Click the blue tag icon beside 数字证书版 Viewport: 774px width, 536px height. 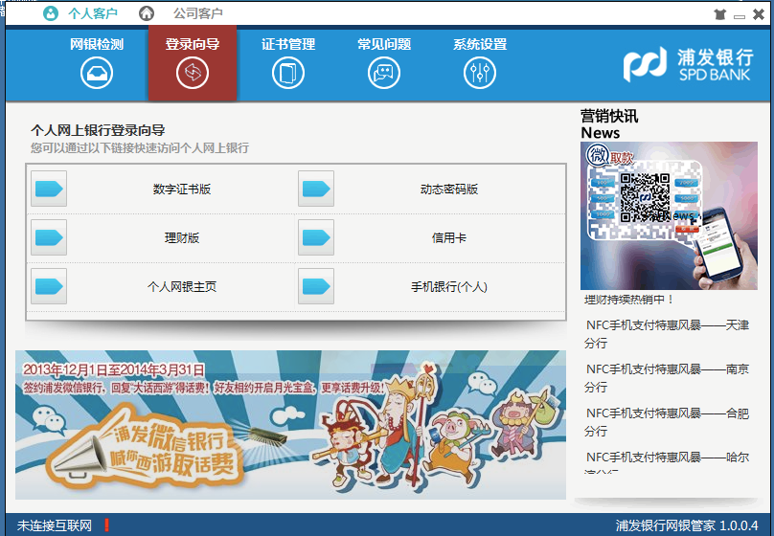pyautogui.click(x=49, y=190)
